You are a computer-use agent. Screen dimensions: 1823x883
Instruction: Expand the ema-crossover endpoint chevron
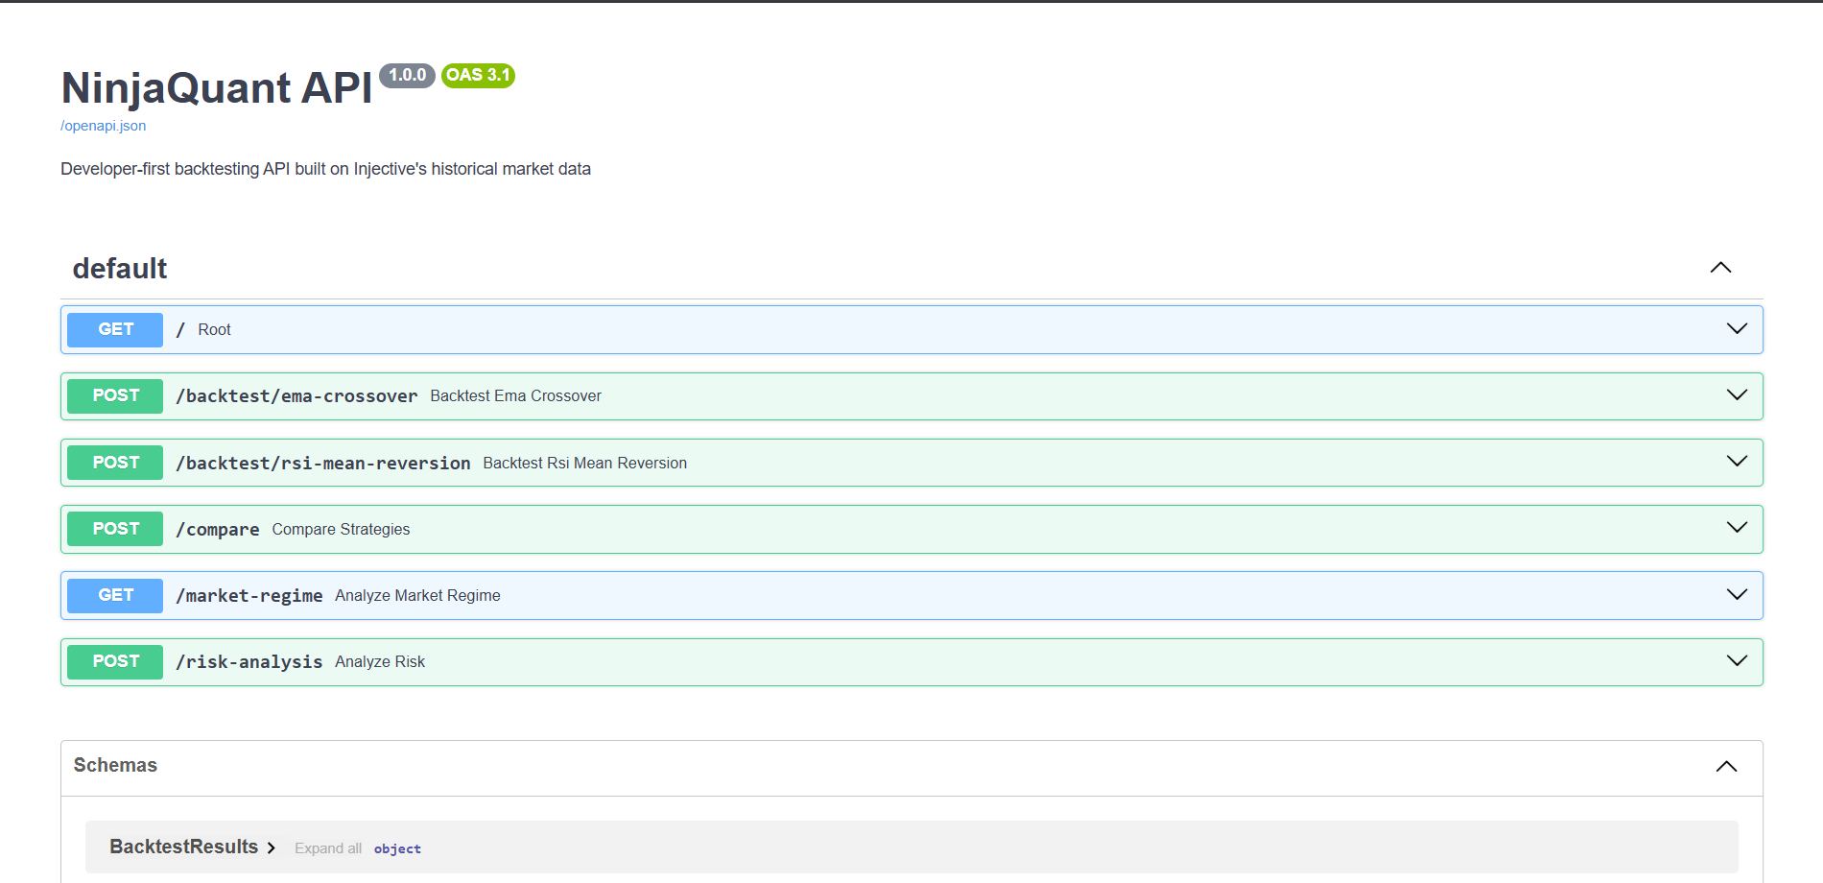pyautogui.click(x=1737, y=395)
